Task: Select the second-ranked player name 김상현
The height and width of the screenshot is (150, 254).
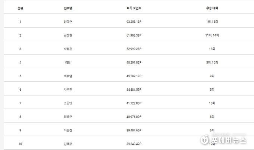Action: [x=68, y=35]
